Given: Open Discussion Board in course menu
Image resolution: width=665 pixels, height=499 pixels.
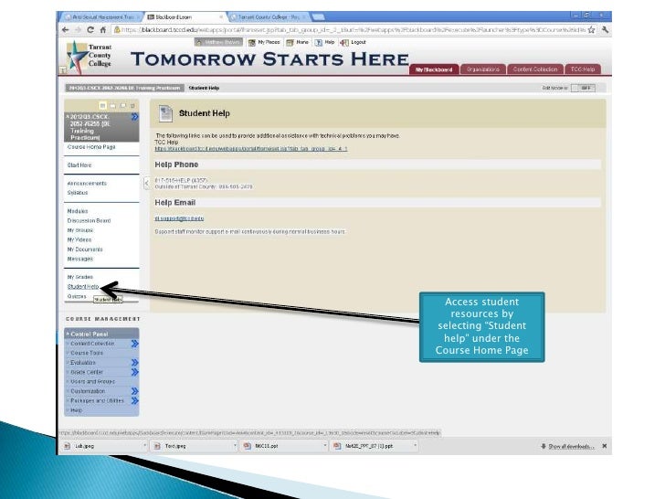Looking at the screenshot, I should [90, 220].
